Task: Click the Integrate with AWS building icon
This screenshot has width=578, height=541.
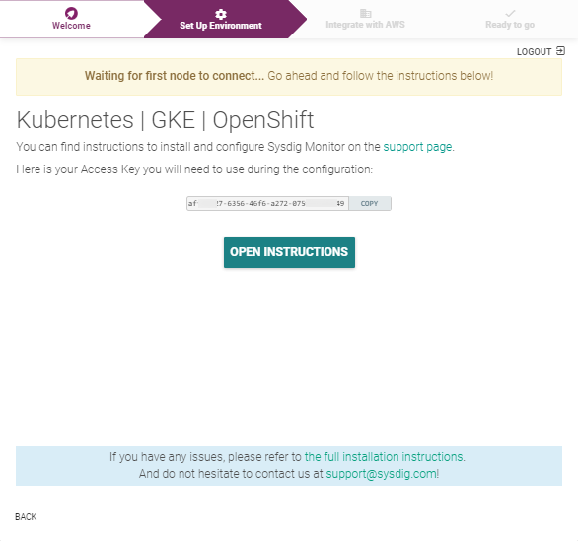Action: click(365, 13)
